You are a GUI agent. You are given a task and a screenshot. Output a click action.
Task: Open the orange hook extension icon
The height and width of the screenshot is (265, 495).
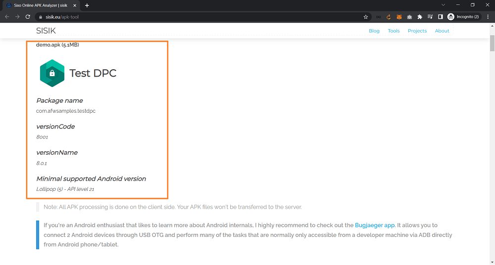click(x=389, y=17)
